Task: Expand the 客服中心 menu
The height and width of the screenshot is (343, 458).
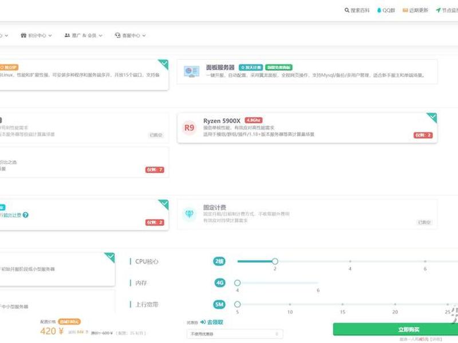Action: click(x=131, y=35)
